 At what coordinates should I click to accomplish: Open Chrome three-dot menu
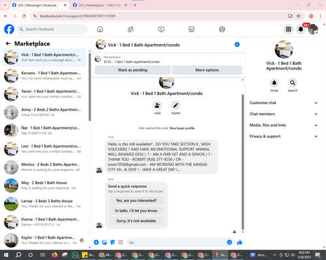pos(320,16)
